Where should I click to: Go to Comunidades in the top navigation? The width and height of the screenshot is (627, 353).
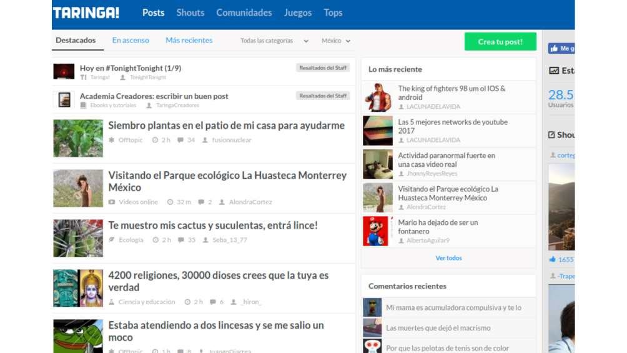click(244, 12)
